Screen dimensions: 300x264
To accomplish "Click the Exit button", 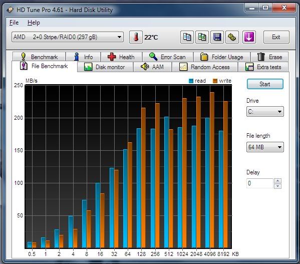I will point(276,37).
